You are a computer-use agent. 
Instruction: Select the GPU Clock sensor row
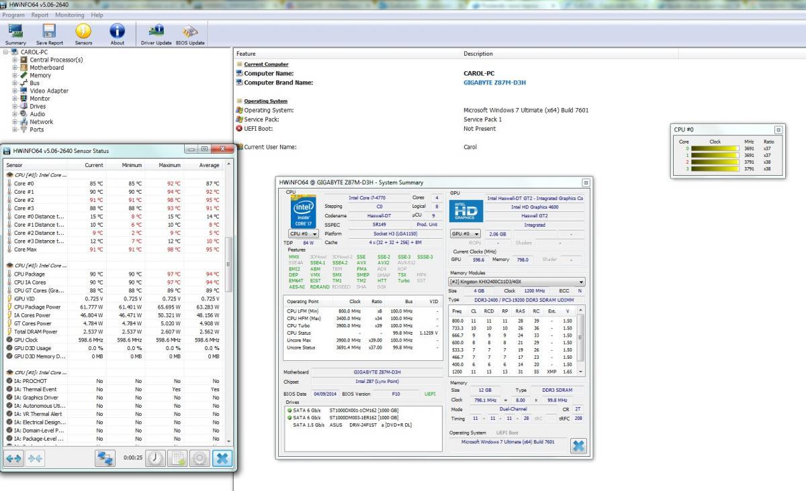(x=113, y=339)
